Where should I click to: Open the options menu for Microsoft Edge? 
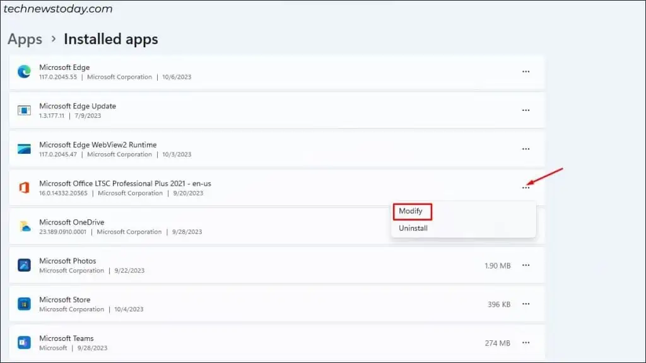tap(526, 71)
